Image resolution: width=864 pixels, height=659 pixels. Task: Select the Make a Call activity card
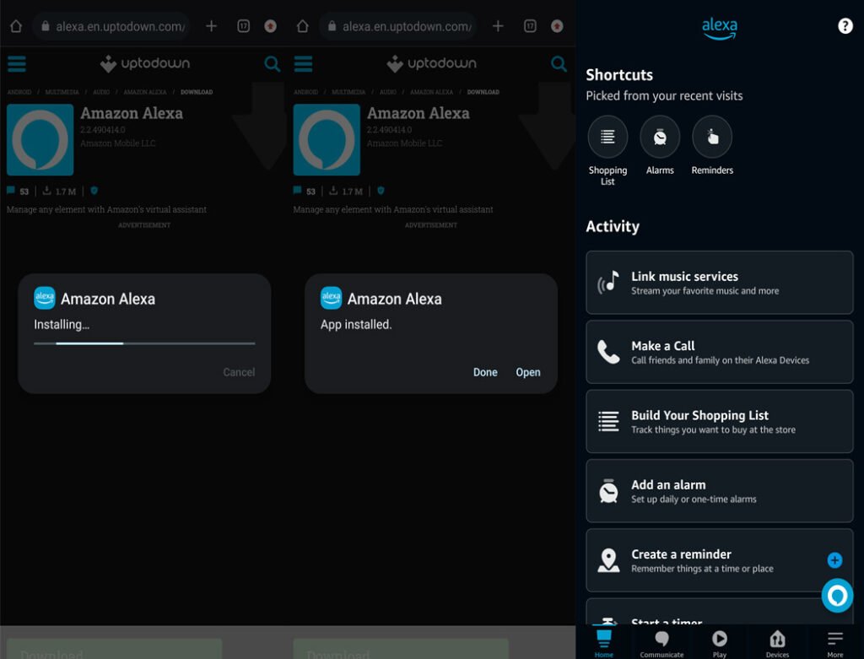[719, 352]
